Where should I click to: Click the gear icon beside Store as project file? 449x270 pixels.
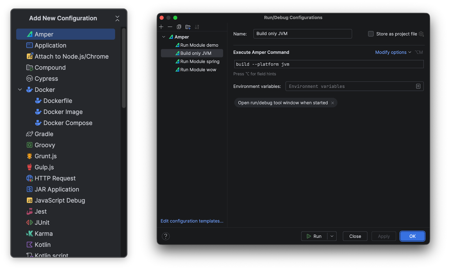(421, 34)
